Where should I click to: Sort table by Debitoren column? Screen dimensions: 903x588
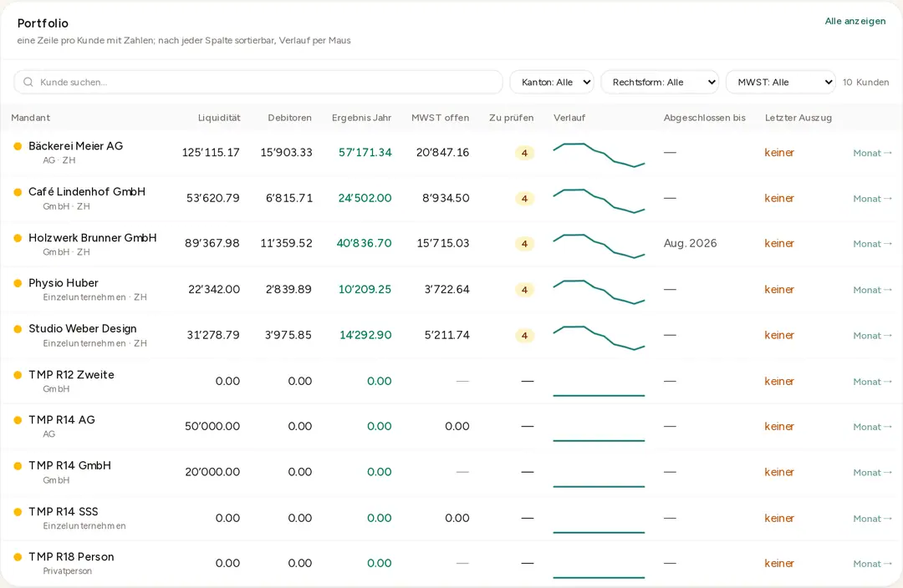click(x=289, y=118)
